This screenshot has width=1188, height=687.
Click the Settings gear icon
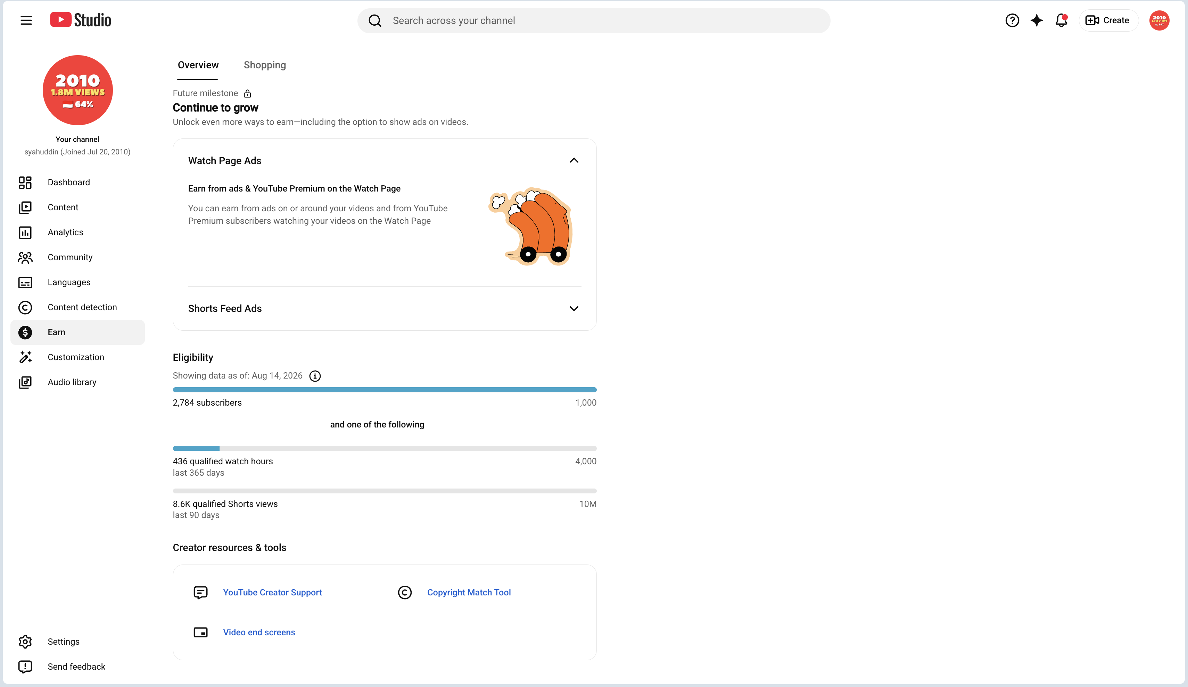point(25,641)
